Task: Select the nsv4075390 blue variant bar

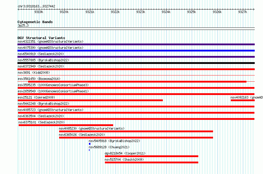Action: point(136,51)
